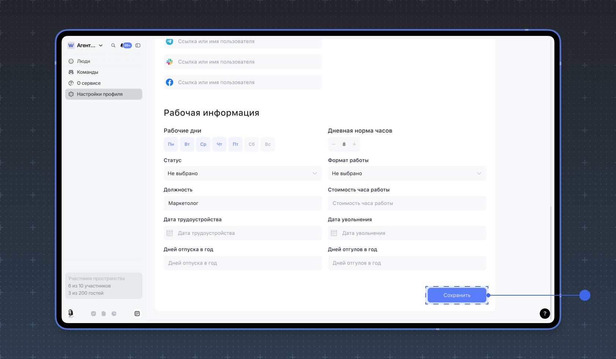The width and height of the screenshot is (616, 359).
Task: Open Команды section in sidebar
Action: pyautogui.click(x=87, y=72)
